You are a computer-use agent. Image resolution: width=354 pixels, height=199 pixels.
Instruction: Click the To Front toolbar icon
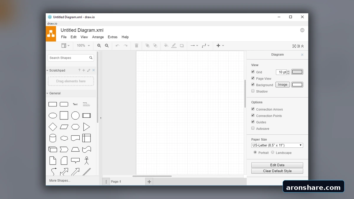[x=147, y=46]
